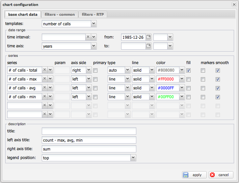Image resolution: width=239 pixels, height=183 pixels.
Task: Open color picker for #808080
Action: pyautogui.click(x=182, y=70)
